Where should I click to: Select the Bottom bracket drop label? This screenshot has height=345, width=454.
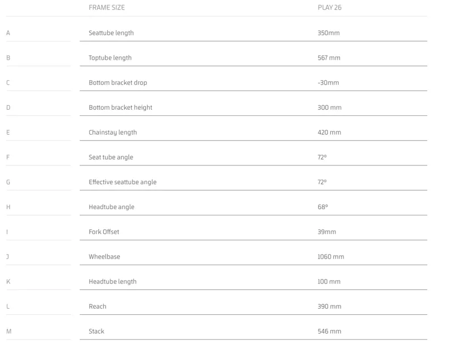click(x=118, y=82)
